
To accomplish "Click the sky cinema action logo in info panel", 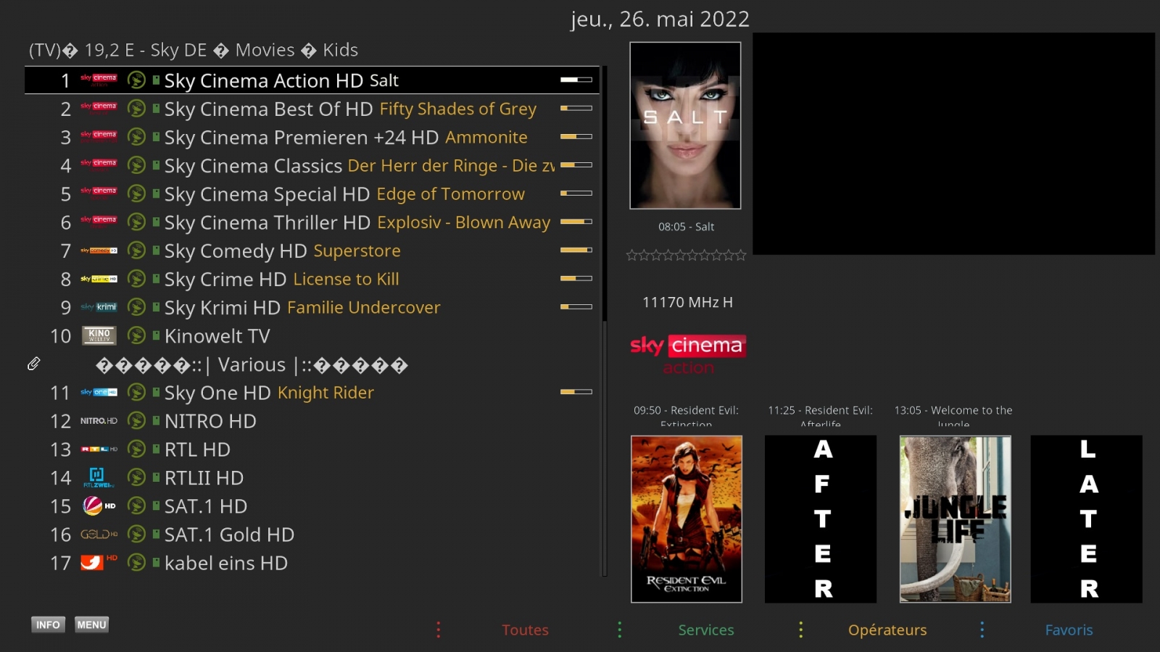I will point(687,354).
